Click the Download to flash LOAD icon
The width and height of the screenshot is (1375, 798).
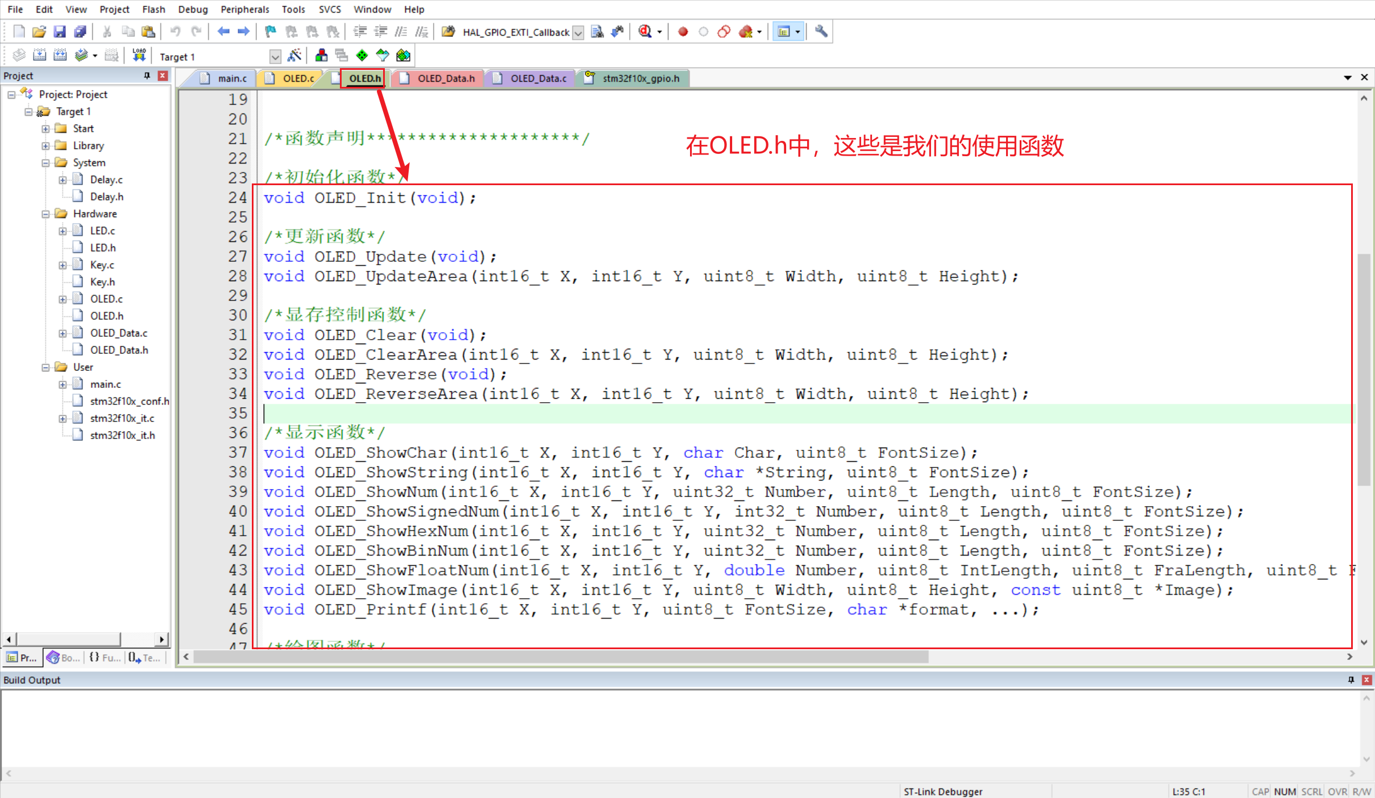point(139,55)
